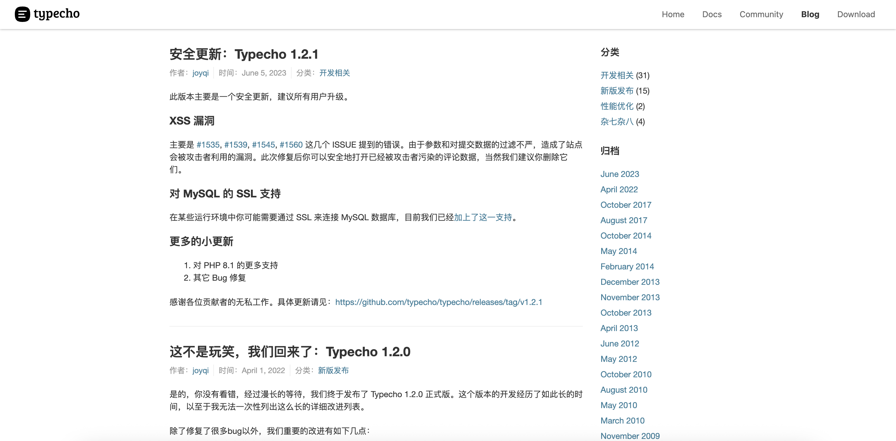
Task: Select sidebar category 杂七杂八
Action: click(x=617, y=122)
